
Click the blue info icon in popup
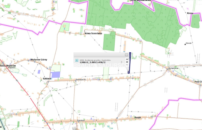pos(77,60)
